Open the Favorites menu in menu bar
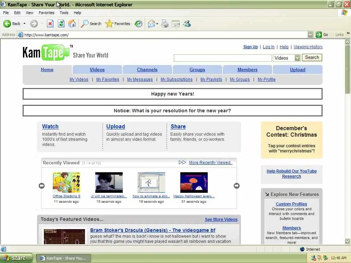 point(46,13)
